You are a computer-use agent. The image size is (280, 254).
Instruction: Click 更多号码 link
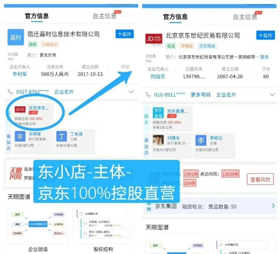click(x=200, y=94)
